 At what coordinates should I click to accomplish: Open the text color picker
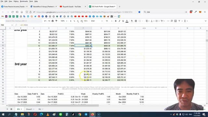[127, 21]
